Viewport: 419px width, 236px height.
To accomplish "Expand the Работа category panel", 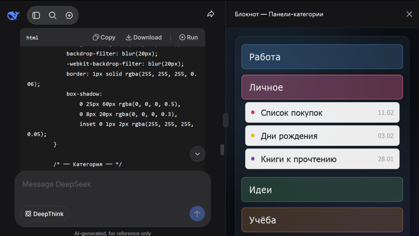I will tap(322, 57).
